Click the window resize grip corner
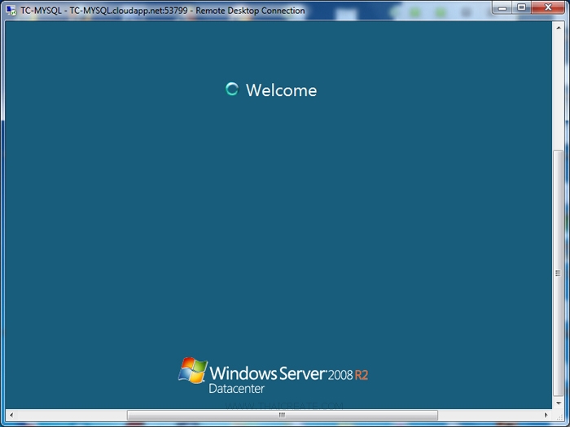This screenshot has width=570, height=427. [x=559, y=416]
